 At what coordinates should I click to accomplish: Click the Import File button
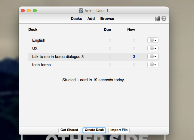[x=119, y=130]
